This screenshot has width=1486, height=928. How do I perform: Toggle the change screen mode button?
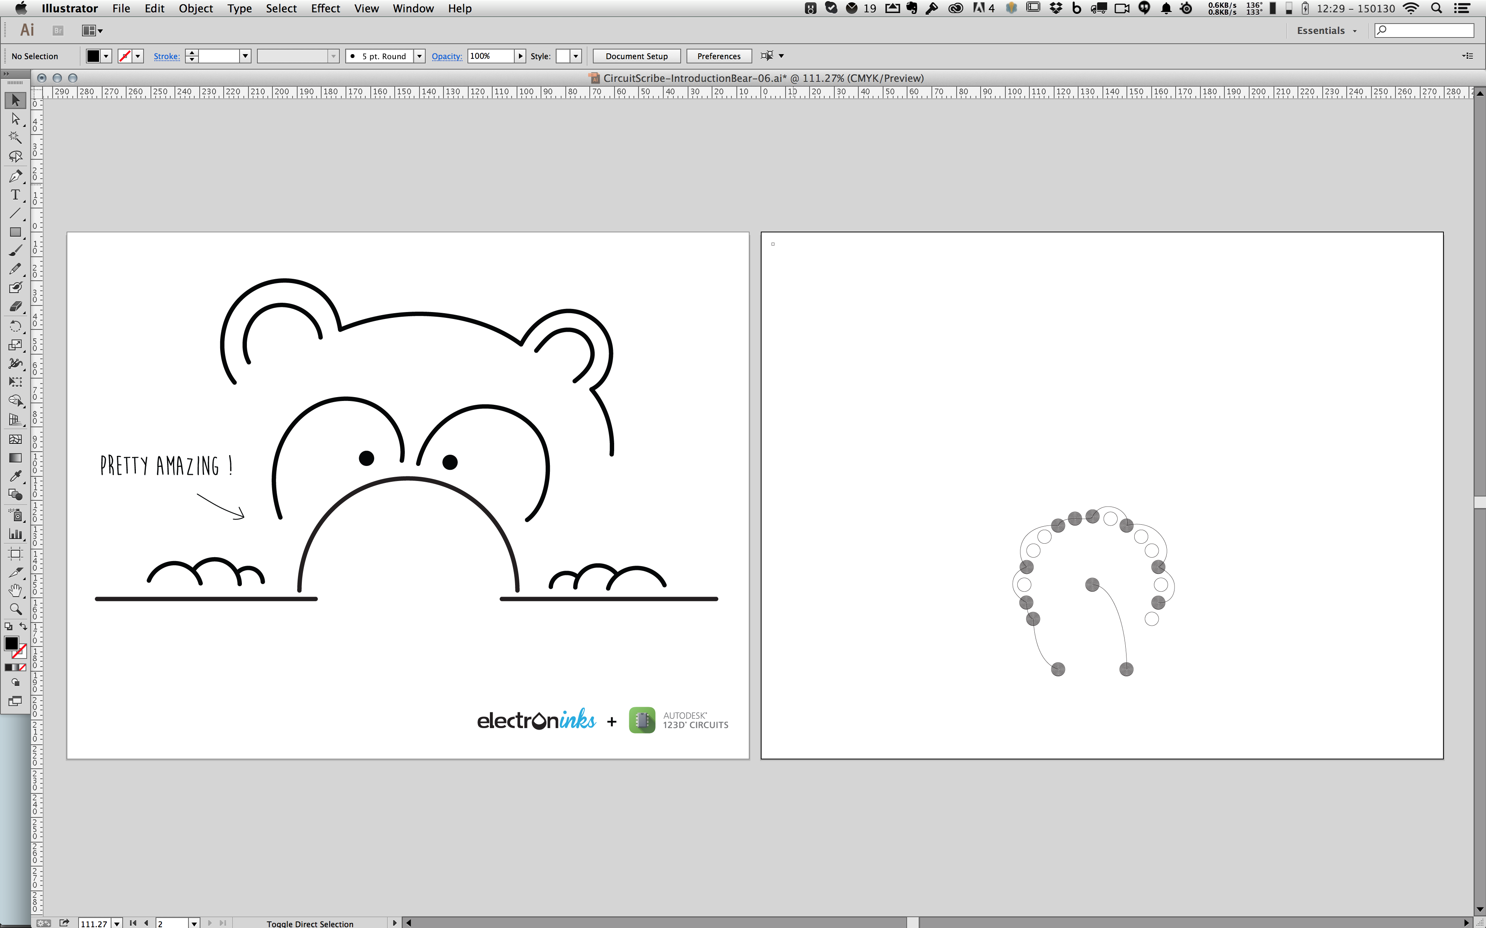point(15,701)
